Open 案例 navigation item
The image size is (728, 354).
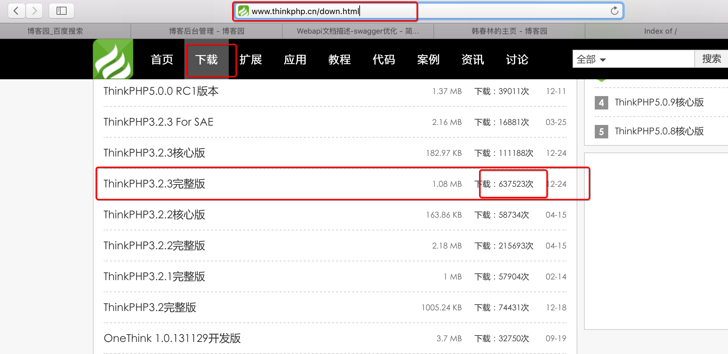pos(429,59)
